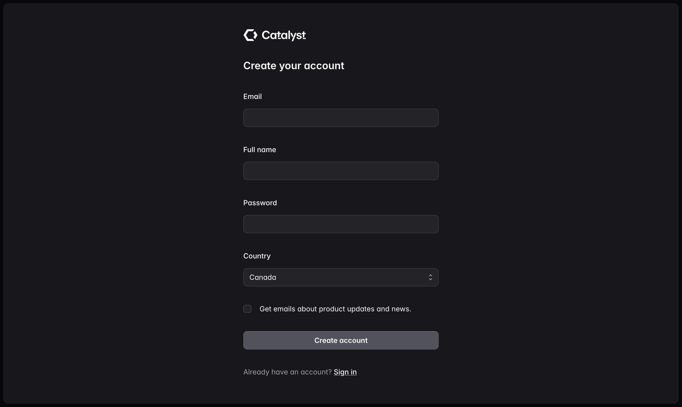Open the Sign in link

[345, 372]
